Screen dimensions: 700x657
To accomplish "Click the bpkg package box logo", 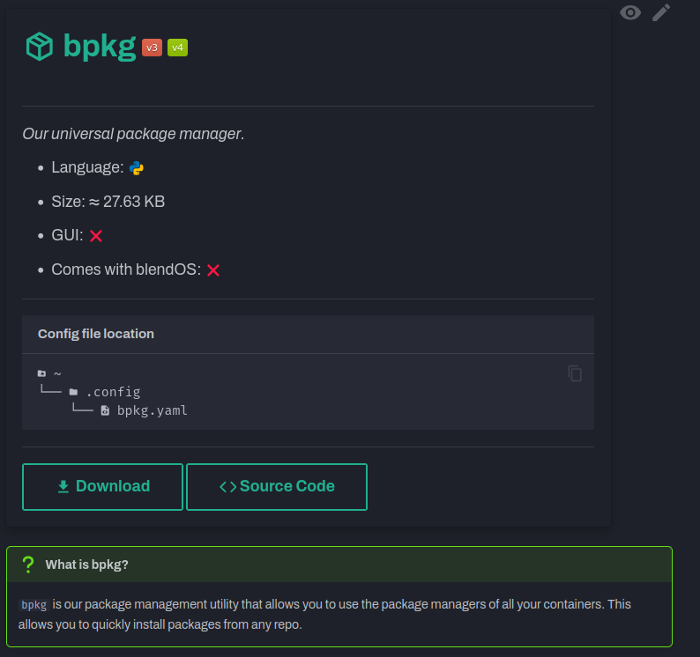I will tap(40, 46).
